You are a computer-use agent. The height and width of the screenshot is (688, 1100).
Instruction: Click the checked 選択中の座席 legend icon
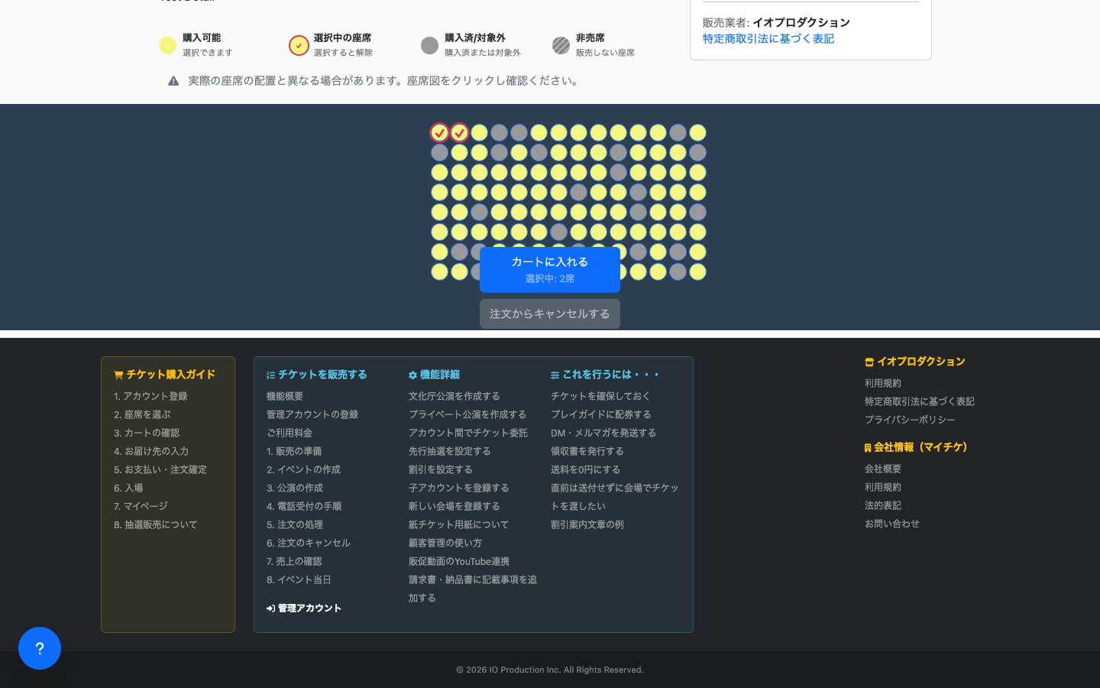pyautogui.click(x=299, y=45)
